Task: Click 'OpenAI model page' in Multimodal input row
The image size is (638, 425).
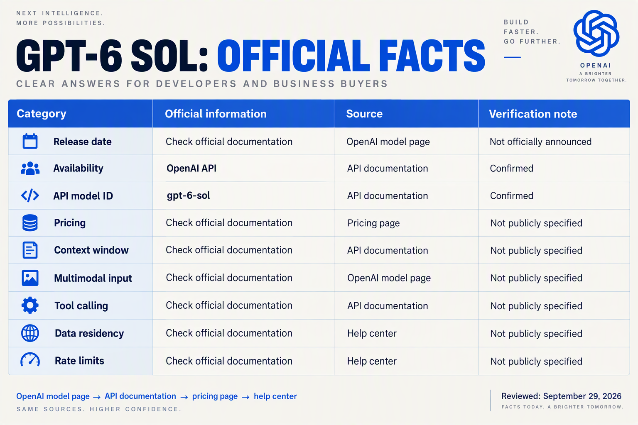Action: pyautogui.click(x=389, y=278)
